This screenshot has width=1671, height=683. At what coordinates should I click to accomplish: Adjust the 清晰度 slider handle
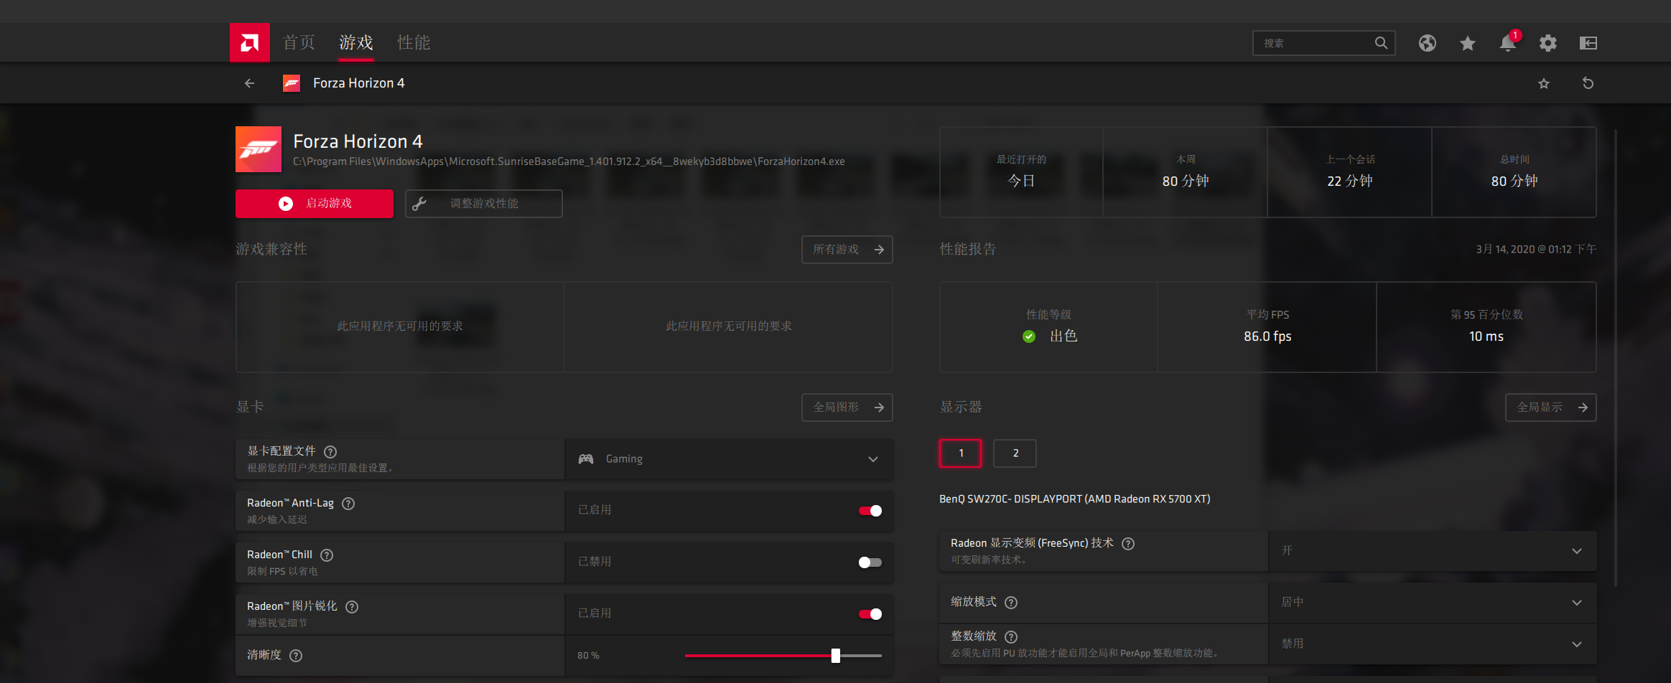tap(835, 656)
